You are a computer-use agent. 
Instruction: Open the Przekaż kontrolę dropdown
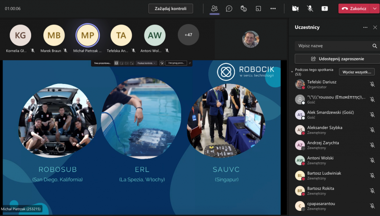pyautogui.click(x=146, y=63)
